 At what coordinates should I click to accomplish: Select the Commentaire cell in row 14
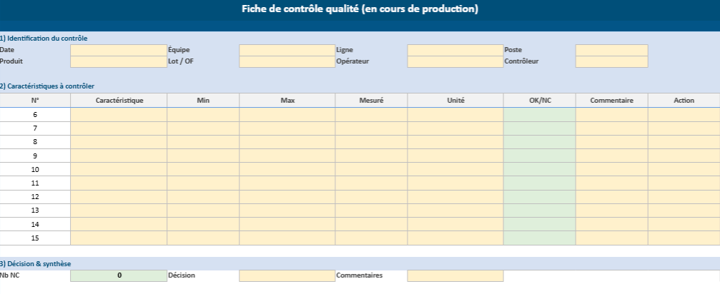click(611, 224)
